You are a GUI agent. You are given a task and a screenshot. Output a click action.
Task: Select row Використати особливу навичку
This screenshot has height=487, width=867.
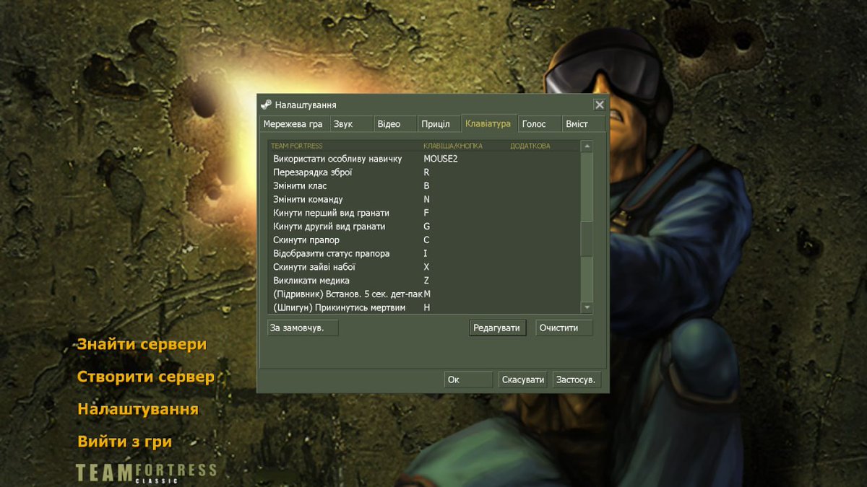tap(424, 159)
